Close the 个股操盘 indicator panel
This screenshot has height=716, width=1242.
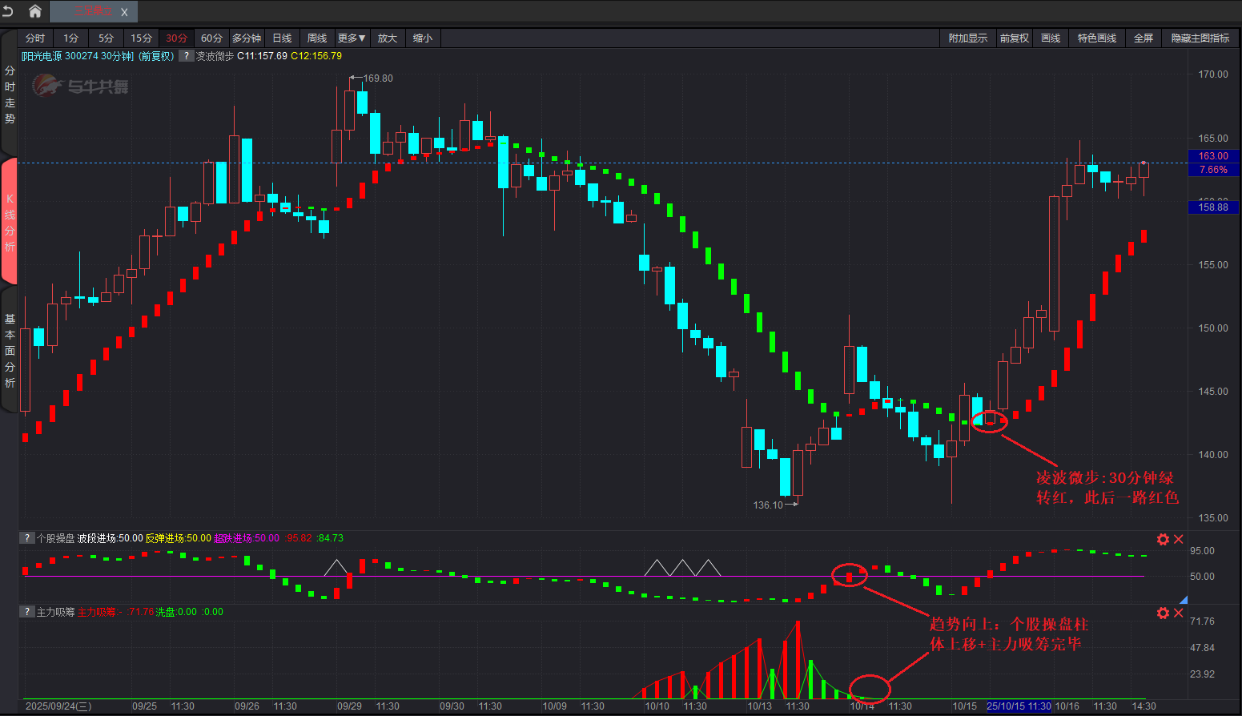point(1179,539)
